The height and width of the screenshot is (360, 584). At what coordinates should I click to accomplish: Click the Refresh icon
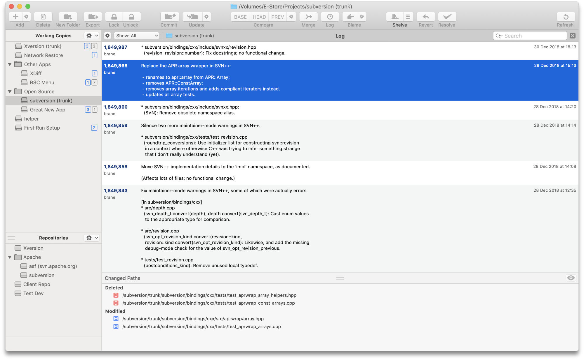pyautogui.click(x=566, y=17)
